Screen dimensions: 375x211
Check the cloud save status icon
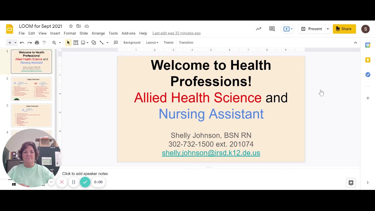pos(87,26)
